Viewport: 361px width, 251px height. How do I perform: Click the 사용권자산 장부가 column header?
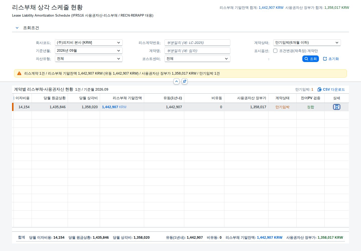246,98
